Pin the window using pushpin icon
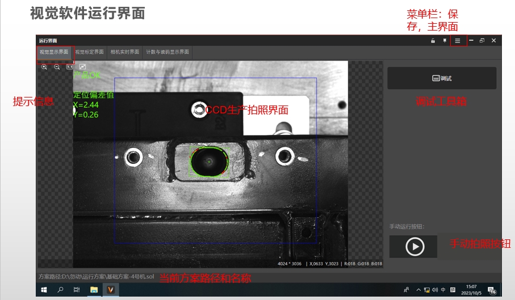This screenshot has height=300, width=515. 445,41
